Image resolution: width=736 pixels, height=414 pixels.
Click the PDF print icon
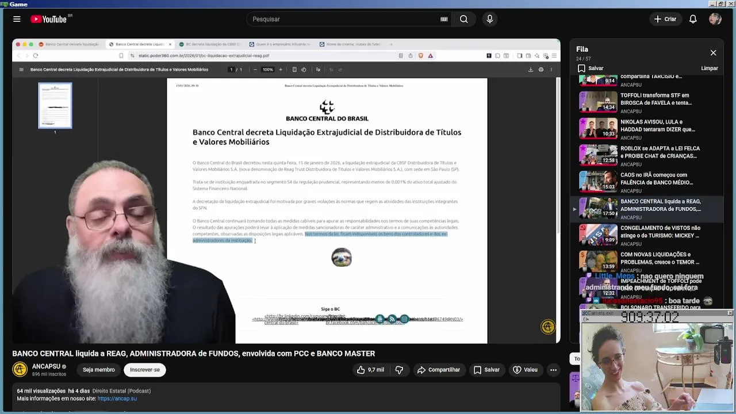pyautogui.click(x=540, y=70)
